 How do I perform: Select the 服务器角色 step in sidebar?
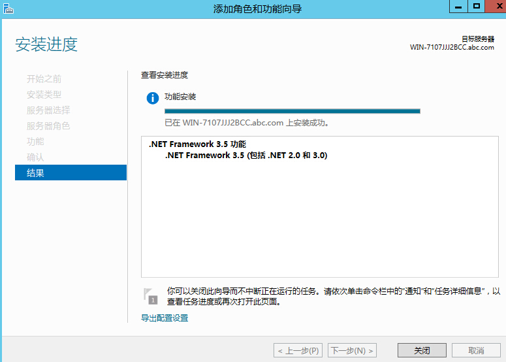click(48, 126)
